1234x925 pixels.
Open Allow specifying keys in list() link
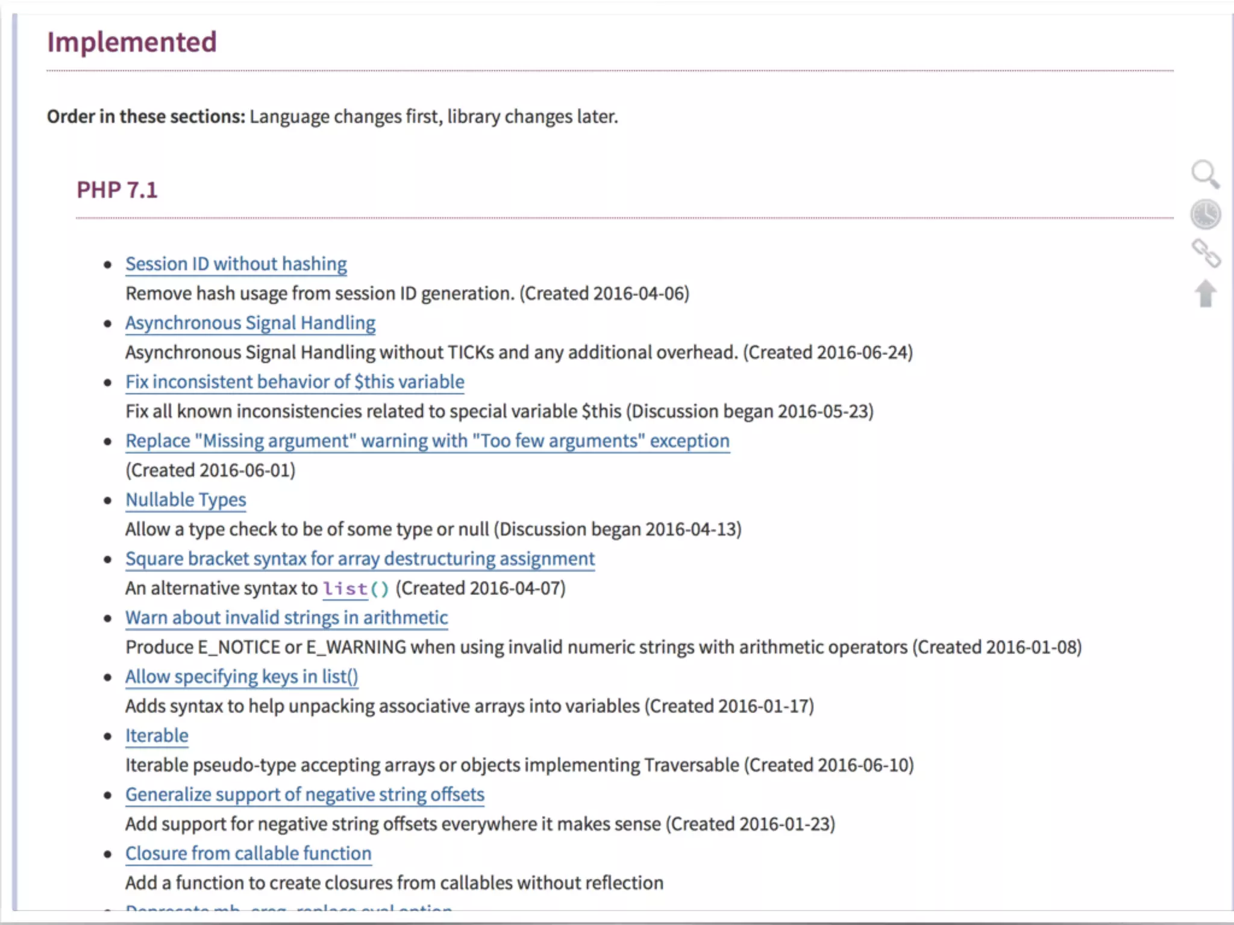242,677
